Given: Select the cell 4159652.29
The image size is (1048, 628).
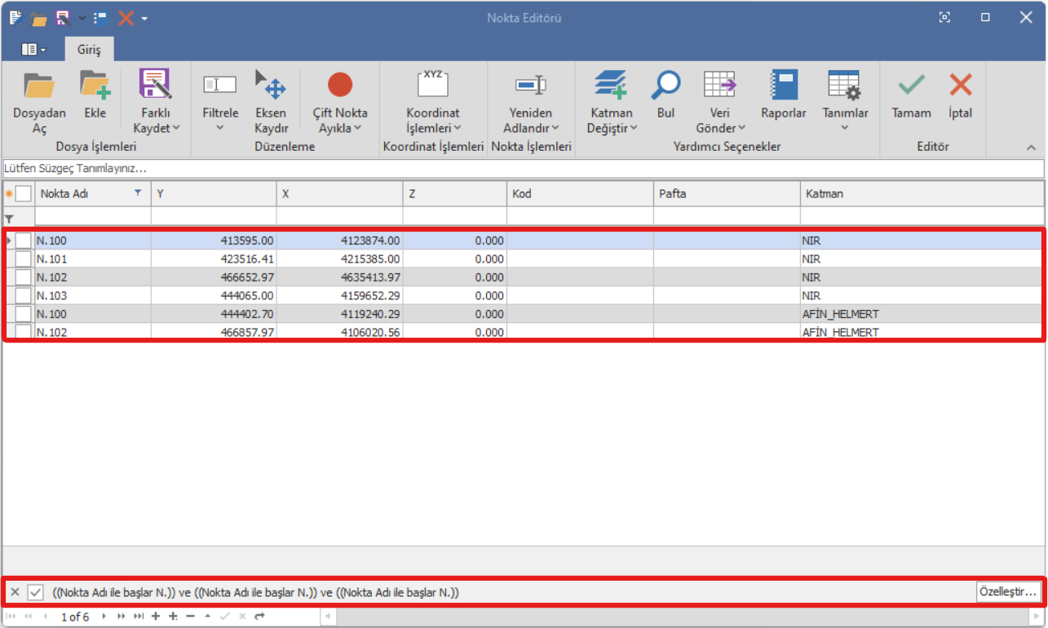Looking at the screenshot, I should [x=339, y=295].
